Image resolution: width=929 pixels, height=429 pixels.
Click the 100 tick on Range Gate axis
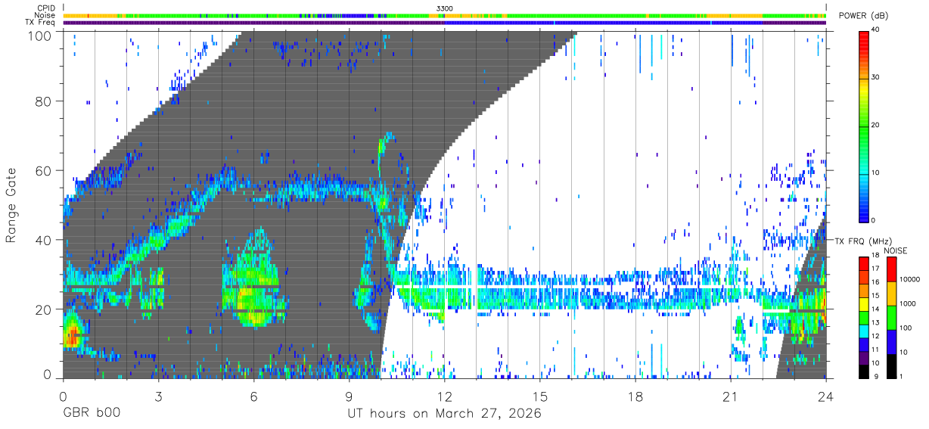41,34
